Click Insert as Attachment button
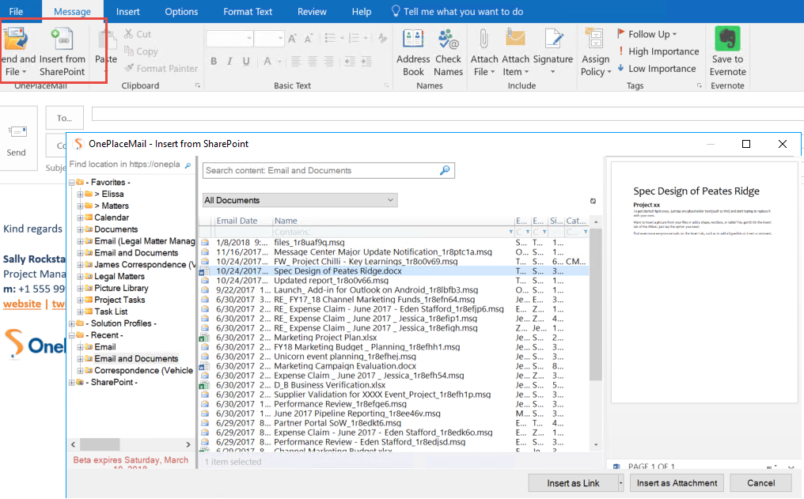 coord(677,483)
